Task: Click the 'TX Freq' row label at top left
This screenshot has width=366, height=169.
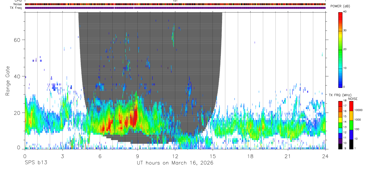Action: [16, 8]
